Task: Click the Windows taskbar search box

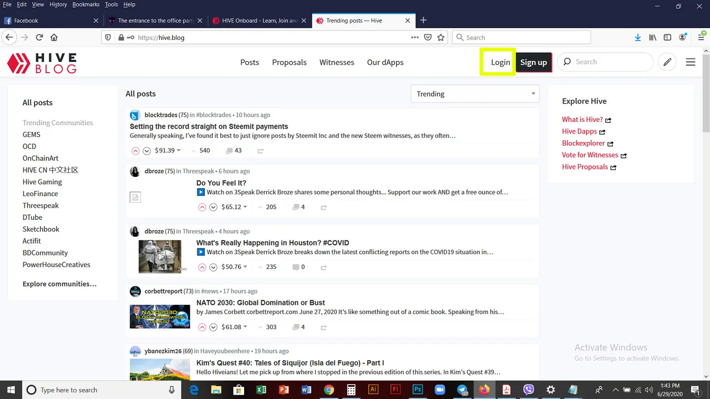Action: click(102, 390)
